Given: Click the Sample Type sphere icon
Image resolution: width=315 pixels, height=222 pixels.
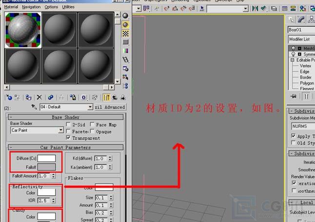Looking at the screenshot, I should point(125,16).
